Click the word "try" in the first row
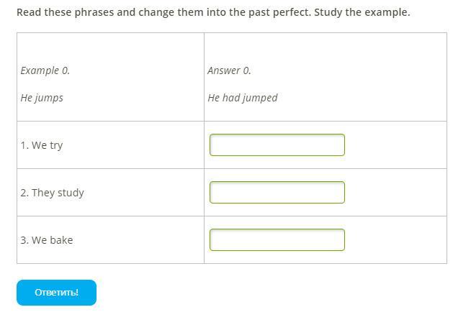471x320 pixels. [x=56, y=145]
